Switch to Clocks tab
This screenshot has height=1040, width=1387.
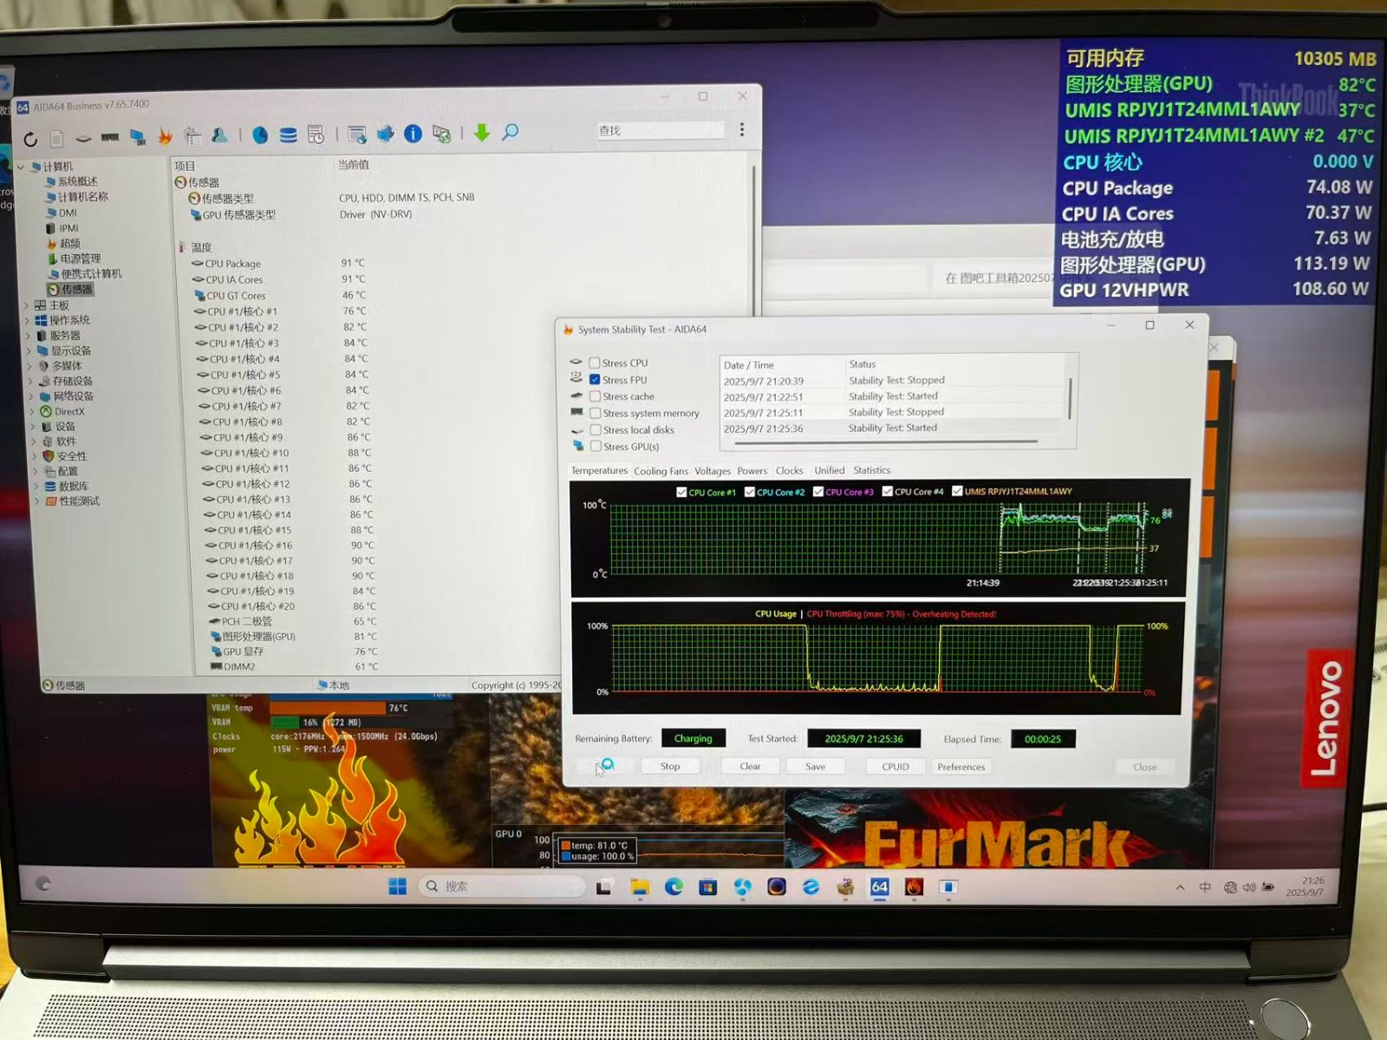(x=789, y=470)
